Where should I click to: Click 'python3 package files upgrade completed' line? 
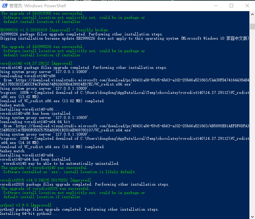[x=79, y=209]
